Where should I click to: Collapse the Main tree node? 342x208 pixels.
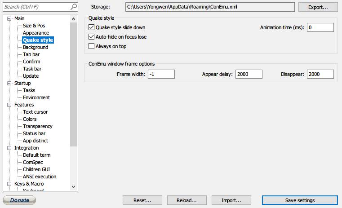click(x=10, y=18)
